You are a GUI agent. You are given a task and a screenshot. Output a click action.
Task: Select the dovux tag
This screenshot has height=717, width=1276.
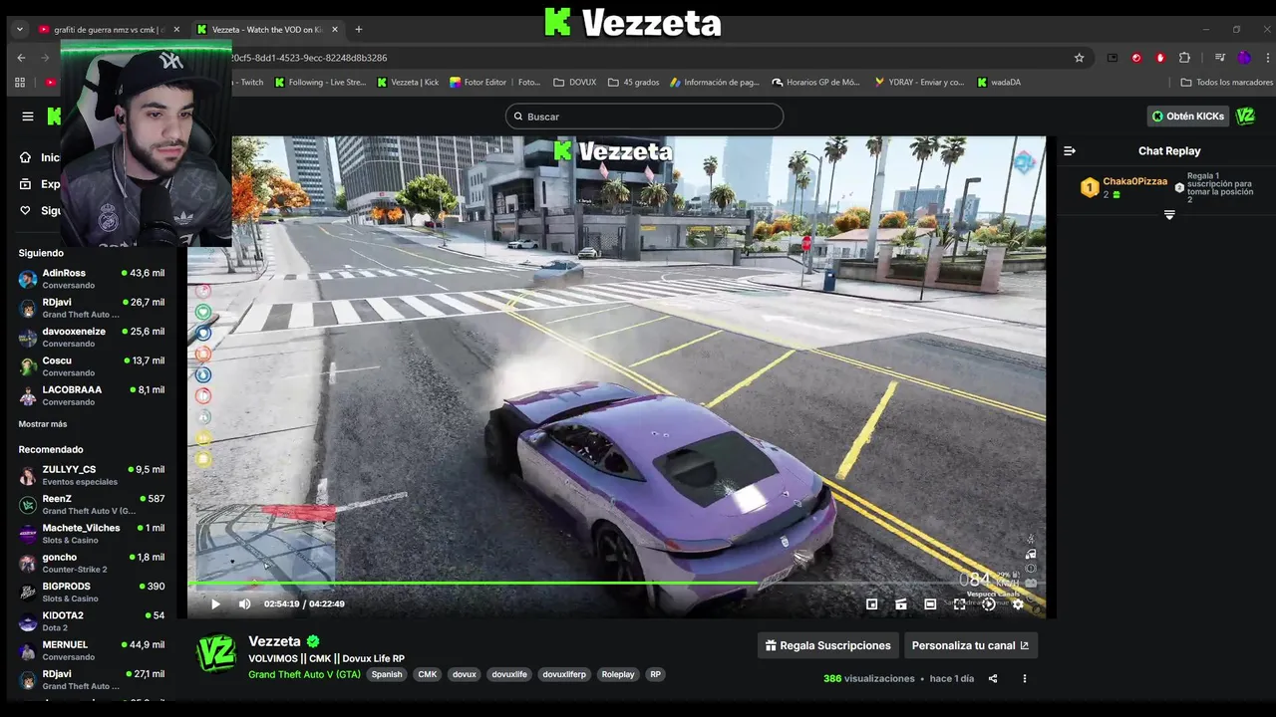(x=465, y=674)
